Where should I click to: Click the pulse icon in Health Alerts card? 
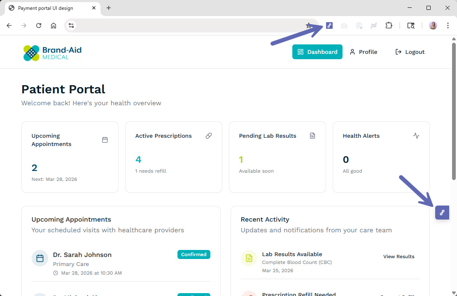(416, 136)
